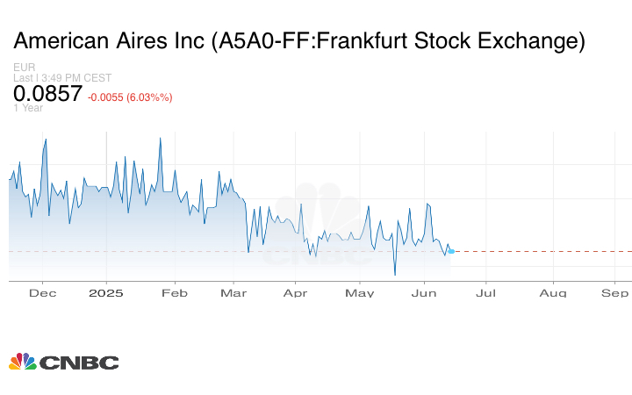Click the EUR currency label
Image resolution: width=632 pixels, height=395 pixels.
25,68
